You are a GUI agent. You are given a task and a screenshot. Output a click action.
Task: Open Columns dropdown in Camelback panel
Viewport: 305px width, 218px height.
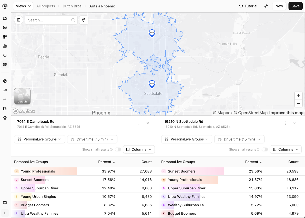(139, 149)
